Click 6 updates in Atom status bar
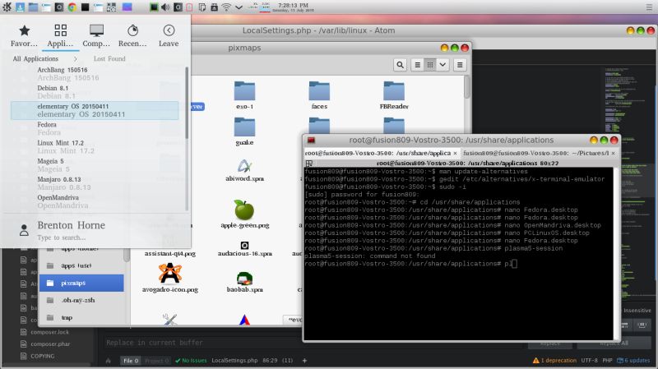Image resolution: width=658 pixels, height=369 pixels. pos(633,360)
